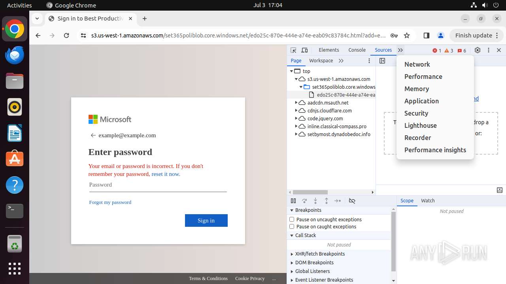Reload the browser page
Image resolution: width=506 pixels, height=284 pixels.
point(66,35)
